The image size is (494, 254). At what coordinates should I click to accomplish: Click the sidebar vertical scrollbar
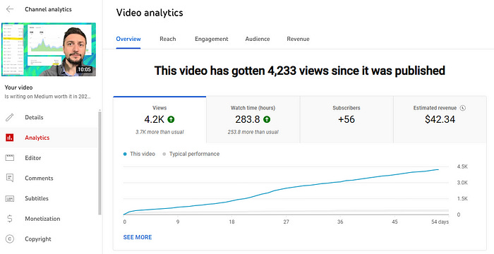tap(100, 163)
